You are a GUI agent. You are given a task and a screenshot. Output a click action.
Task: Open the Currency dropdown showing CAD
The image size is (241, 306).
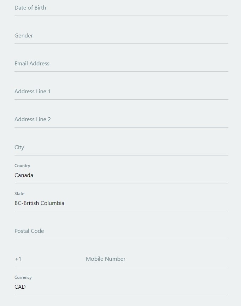106,287
